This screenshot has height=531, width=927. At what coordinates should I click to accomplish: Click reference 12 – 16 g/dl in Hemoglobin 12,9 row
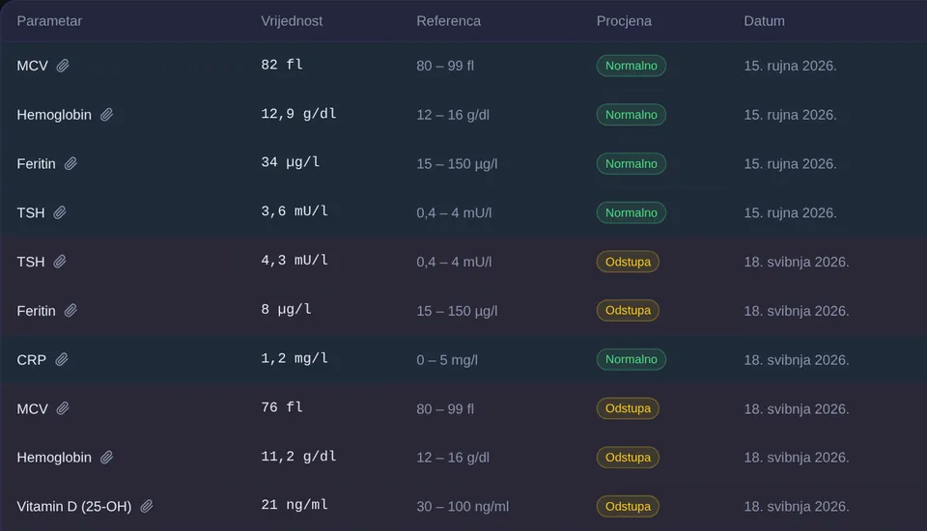click(453, 115)
